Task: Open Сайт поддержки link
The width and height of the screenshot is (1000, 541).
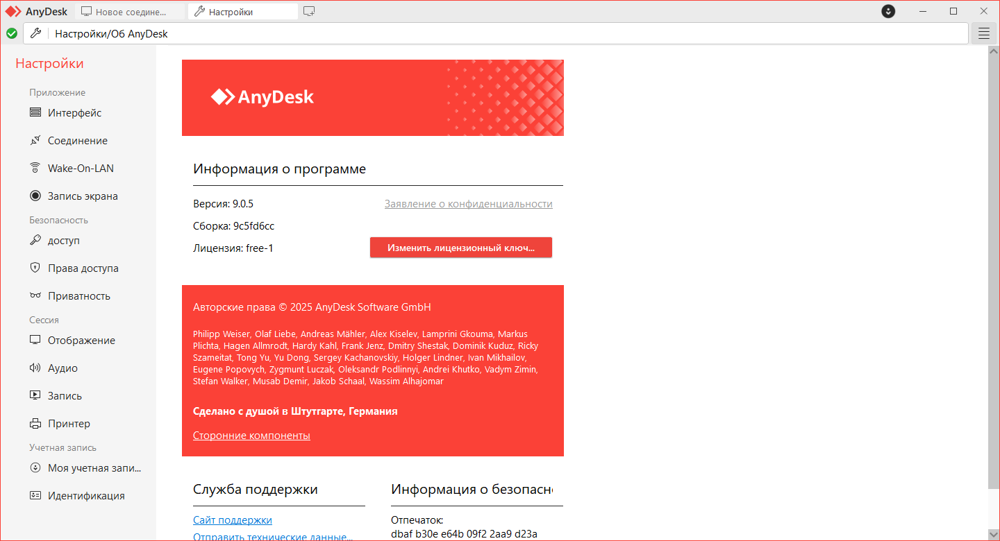Action: (233, 520)
